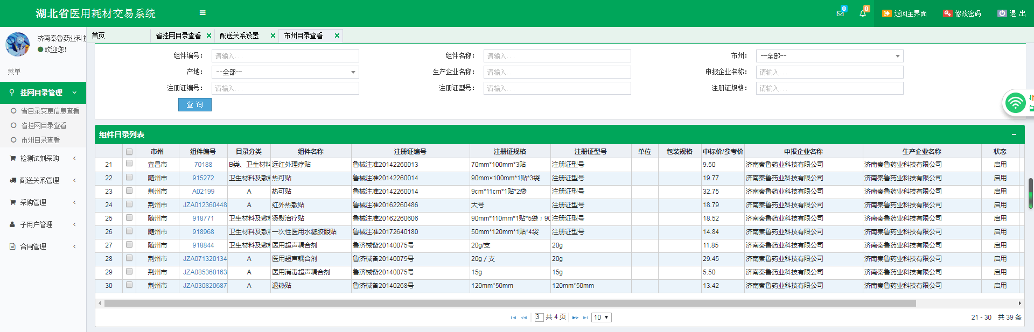Go to the previous page of results
The width and height of the screenshot is (1034, 332).
click(x=523, y=317)
